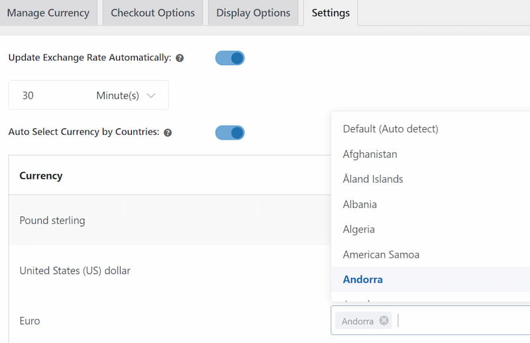
Task: Select Default (Auto detect) from country list
Action: tap(390, 129)
